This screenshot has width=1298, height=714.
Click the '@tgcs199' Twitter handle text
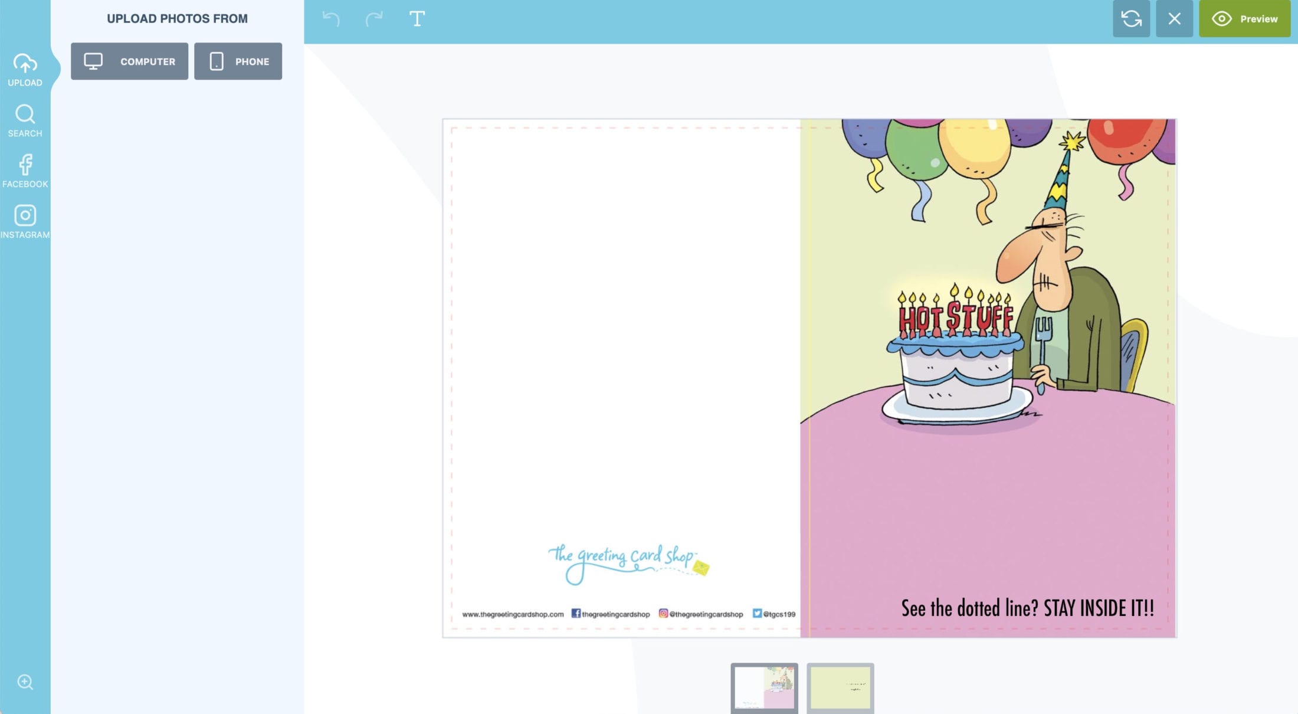(779, 614)
